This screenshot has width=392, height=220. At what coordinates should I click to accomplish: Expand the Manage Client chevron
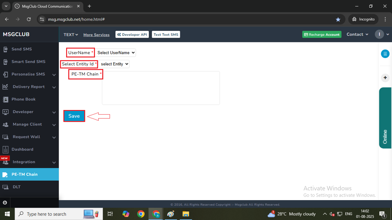click(x=54, y=125)
